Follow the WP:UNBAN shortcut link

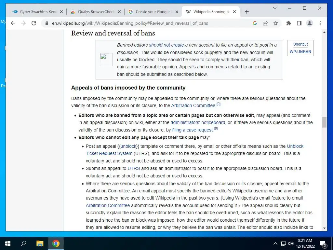[x=300, y=52]
